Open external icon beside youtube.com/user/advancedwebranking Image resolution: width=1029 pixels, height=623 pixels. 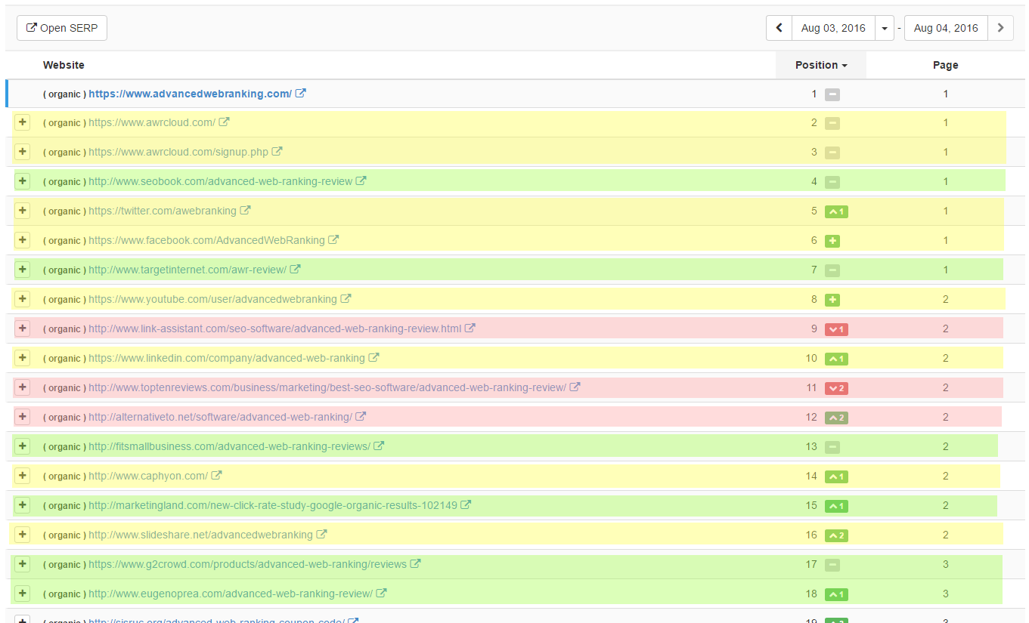click(x=346, y=299)
